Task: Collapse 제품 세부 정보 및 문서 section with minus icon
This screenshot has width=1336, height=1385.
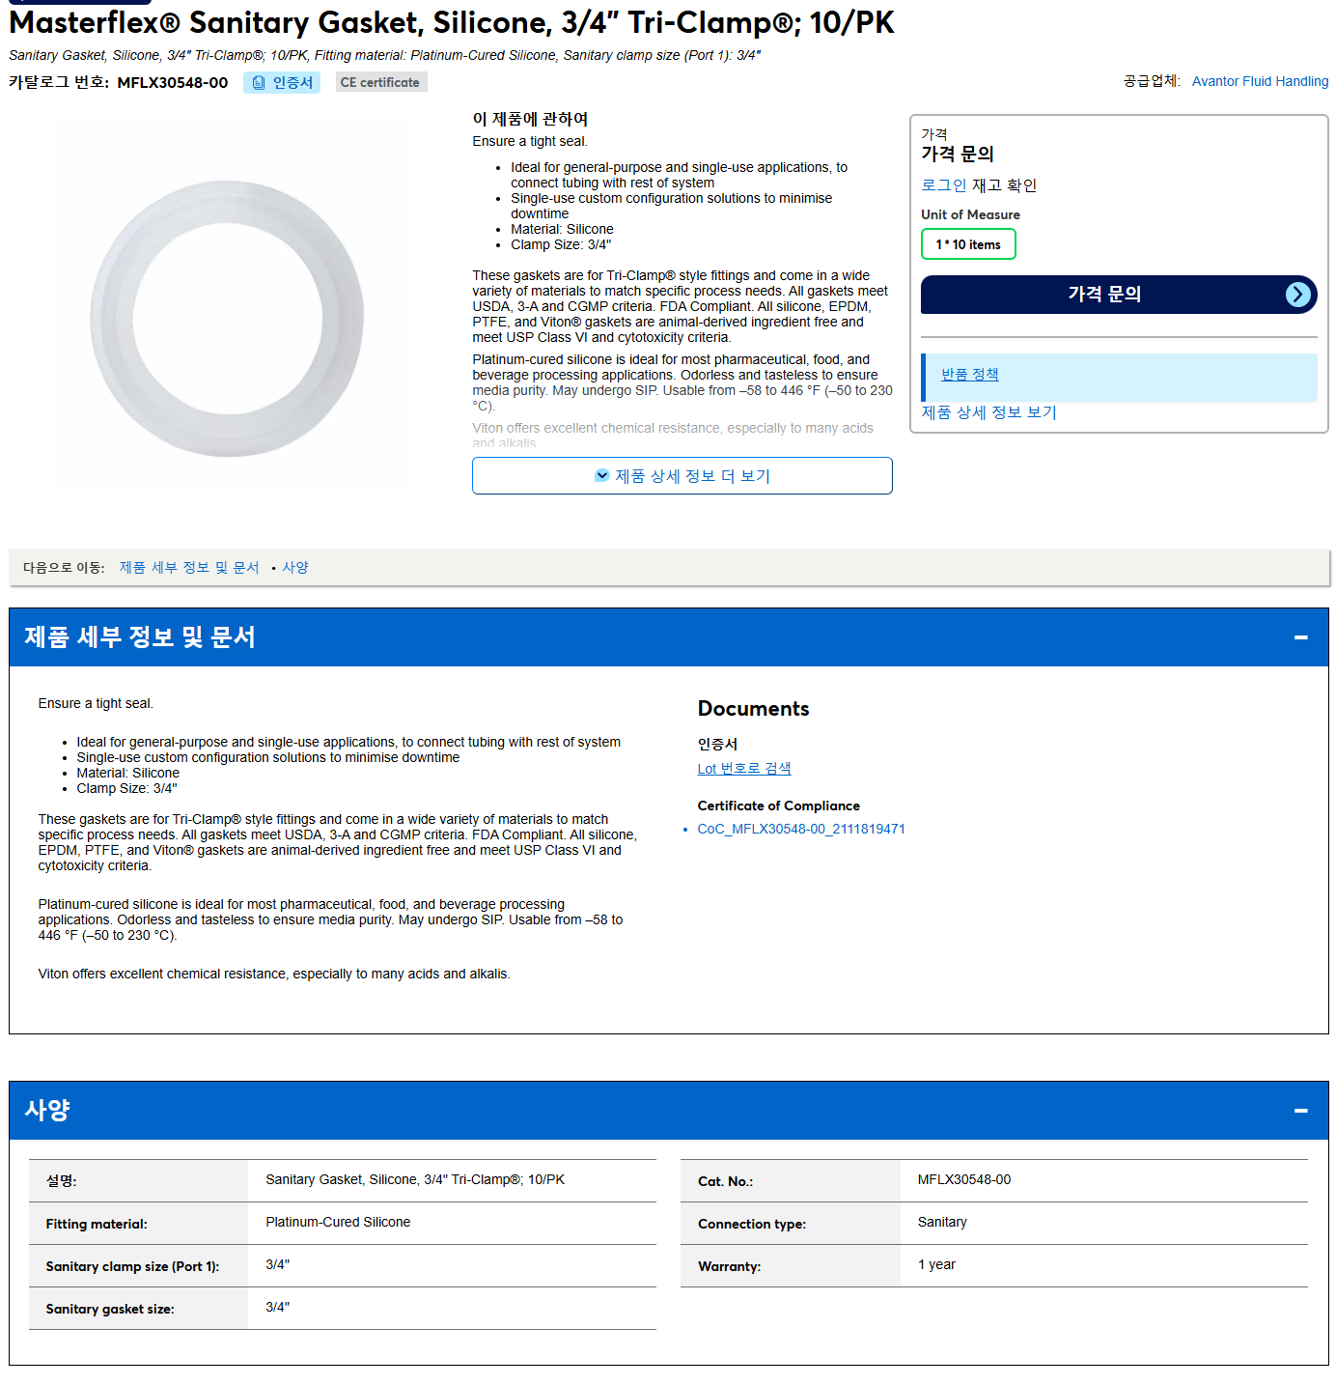Action: click(x=1301, y=637)
